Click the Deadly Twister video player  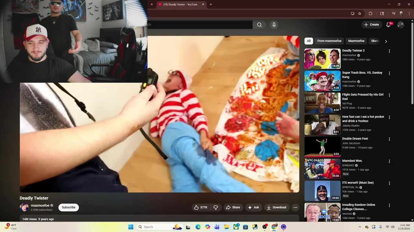coord(159,114)
